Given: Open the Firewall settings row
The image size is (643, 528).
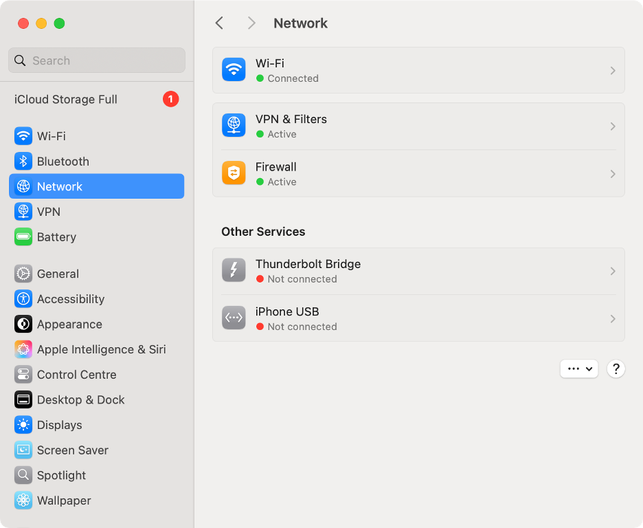Looking at the screenshot, I should tap(418, 173).
